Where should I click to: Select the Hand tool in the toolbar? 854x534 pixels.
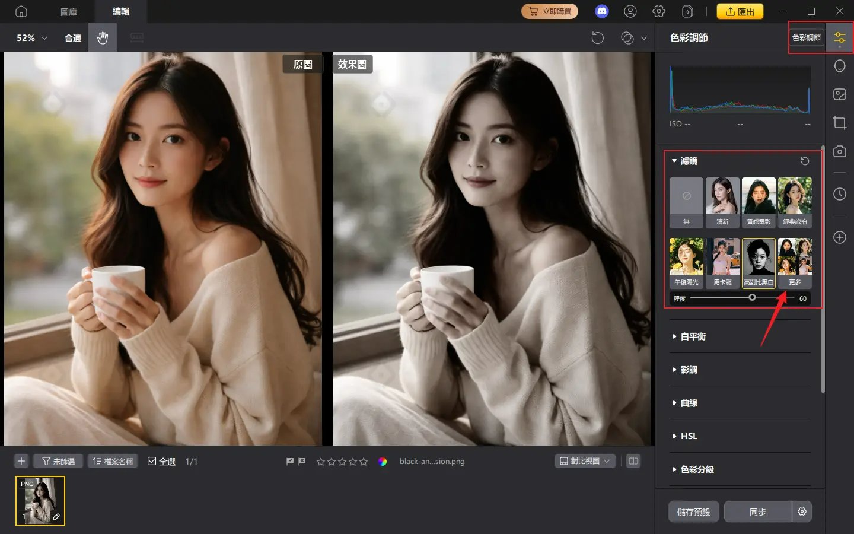(102, 37)
